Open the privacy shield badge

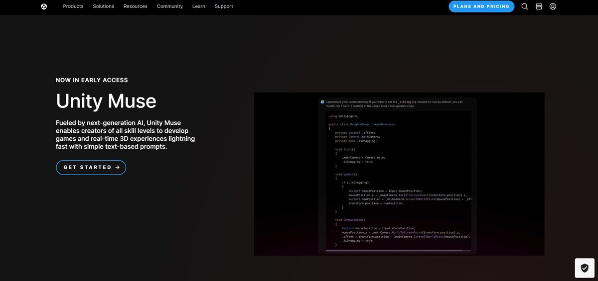(585, 268)
